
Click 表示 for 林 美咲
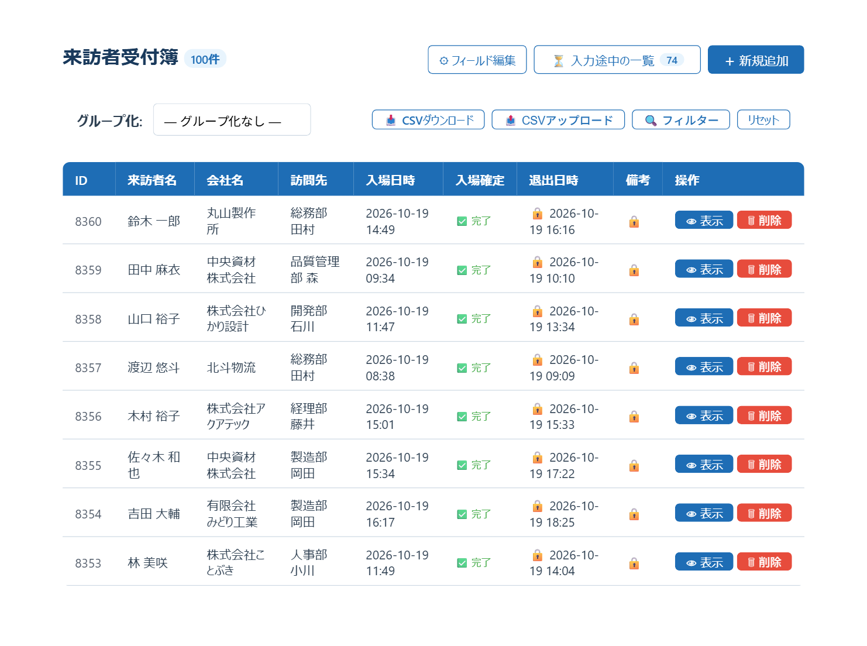point(704,562)
